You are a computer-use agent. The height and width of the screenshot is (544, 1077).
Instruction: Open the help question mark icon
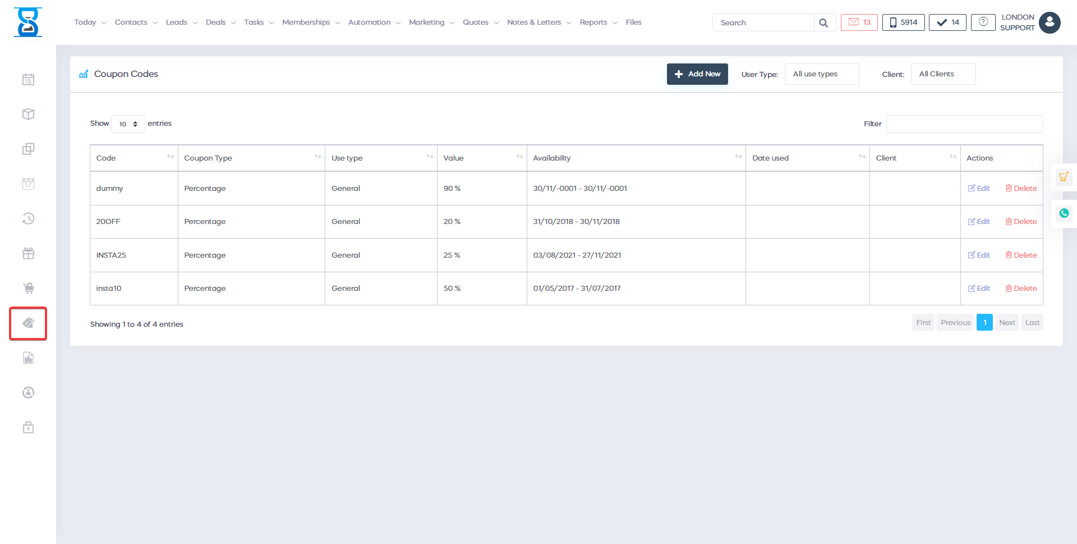983,22
